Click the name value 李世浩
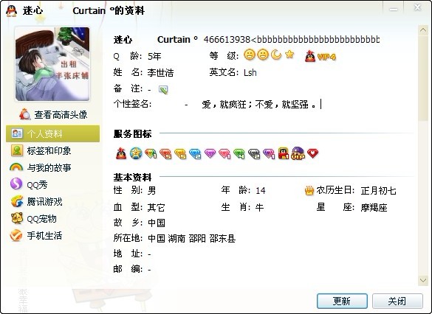 tap(161, 72)
